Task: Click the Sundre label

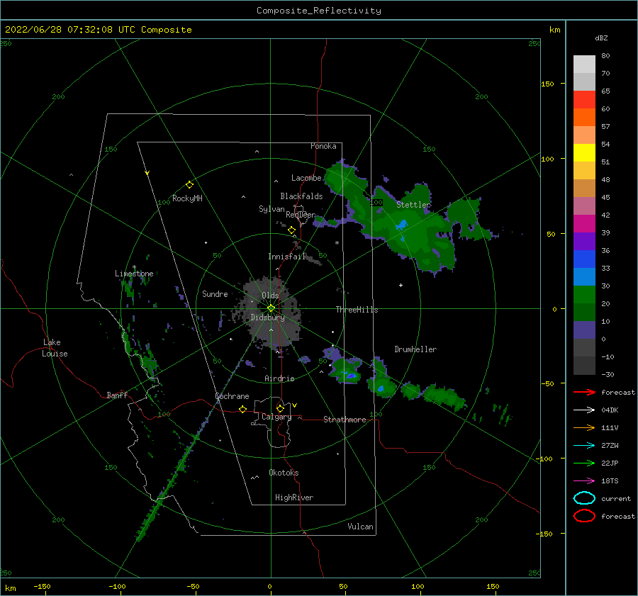Action: pos(215,294)
